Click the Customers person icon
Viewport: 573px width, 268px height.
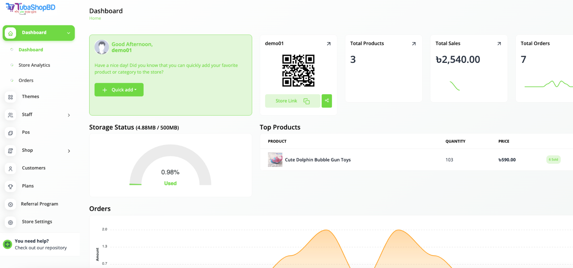pyautogui.click(x=10, y=169)
